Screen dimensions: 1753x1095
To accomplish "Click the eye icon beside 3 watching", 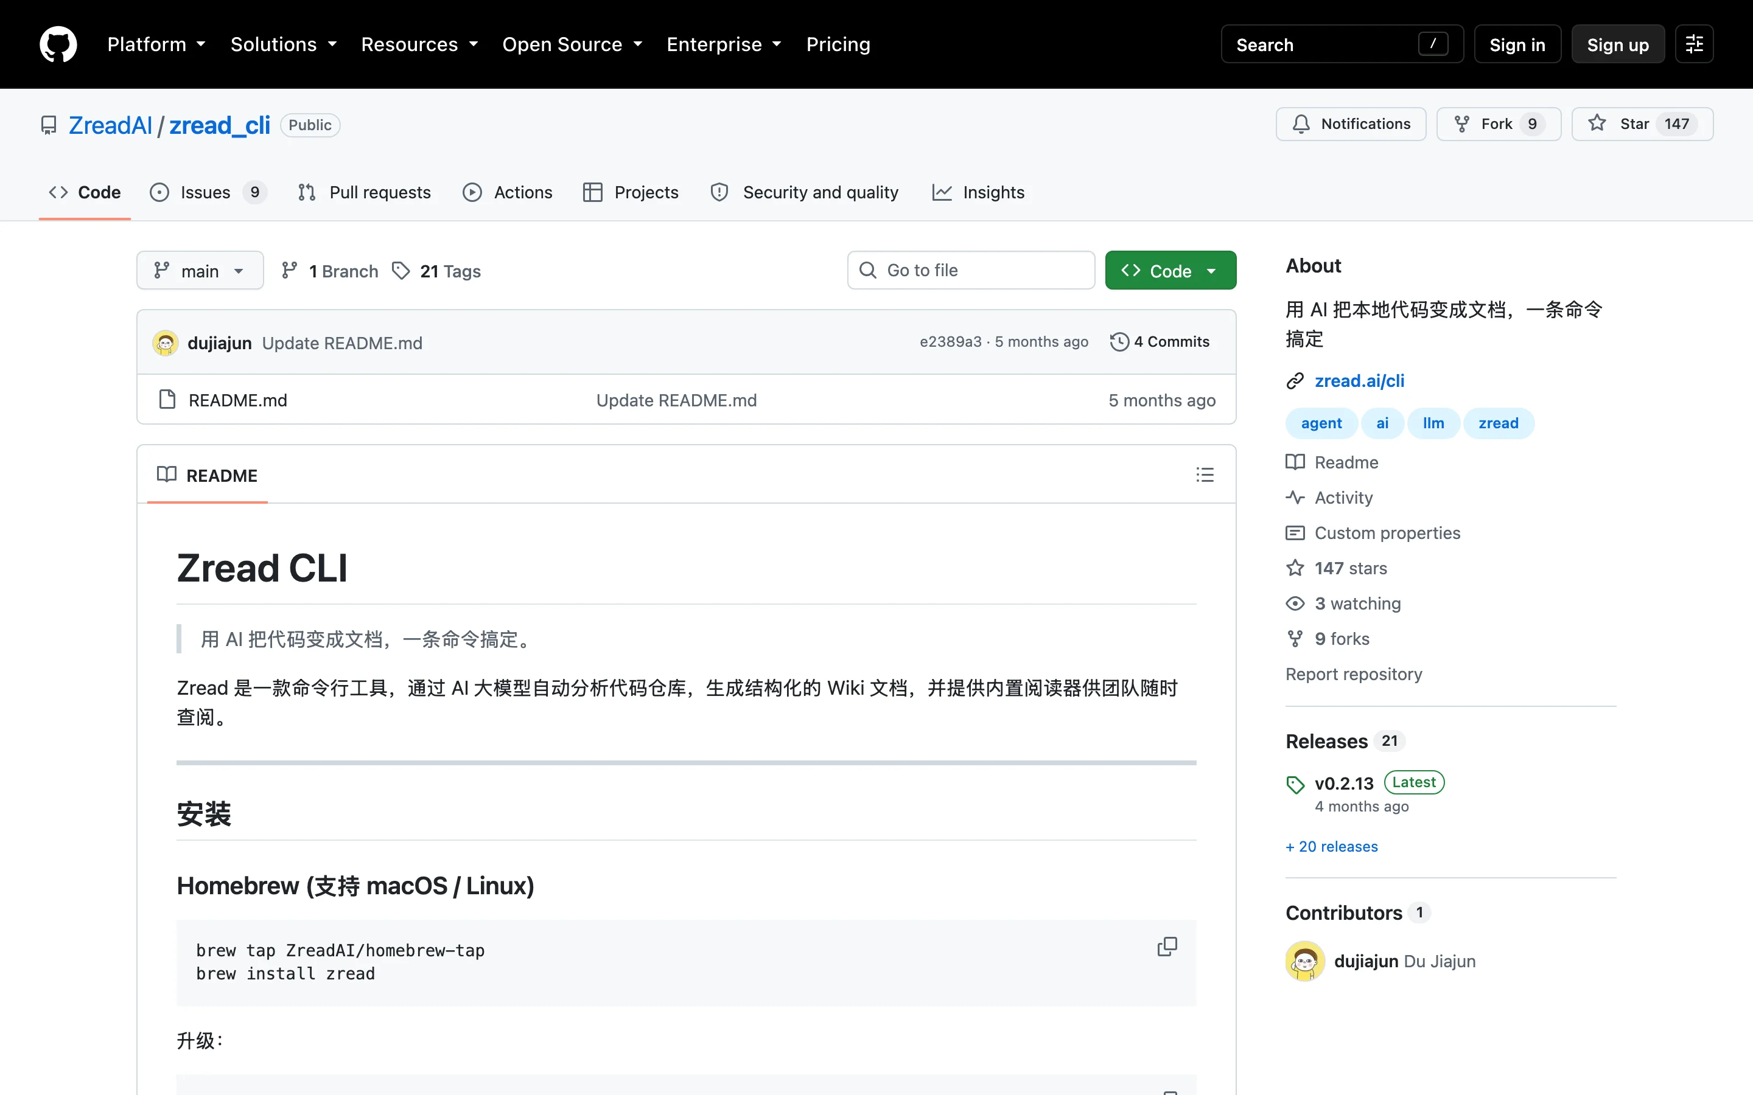I will click(x=1295, y=603).
